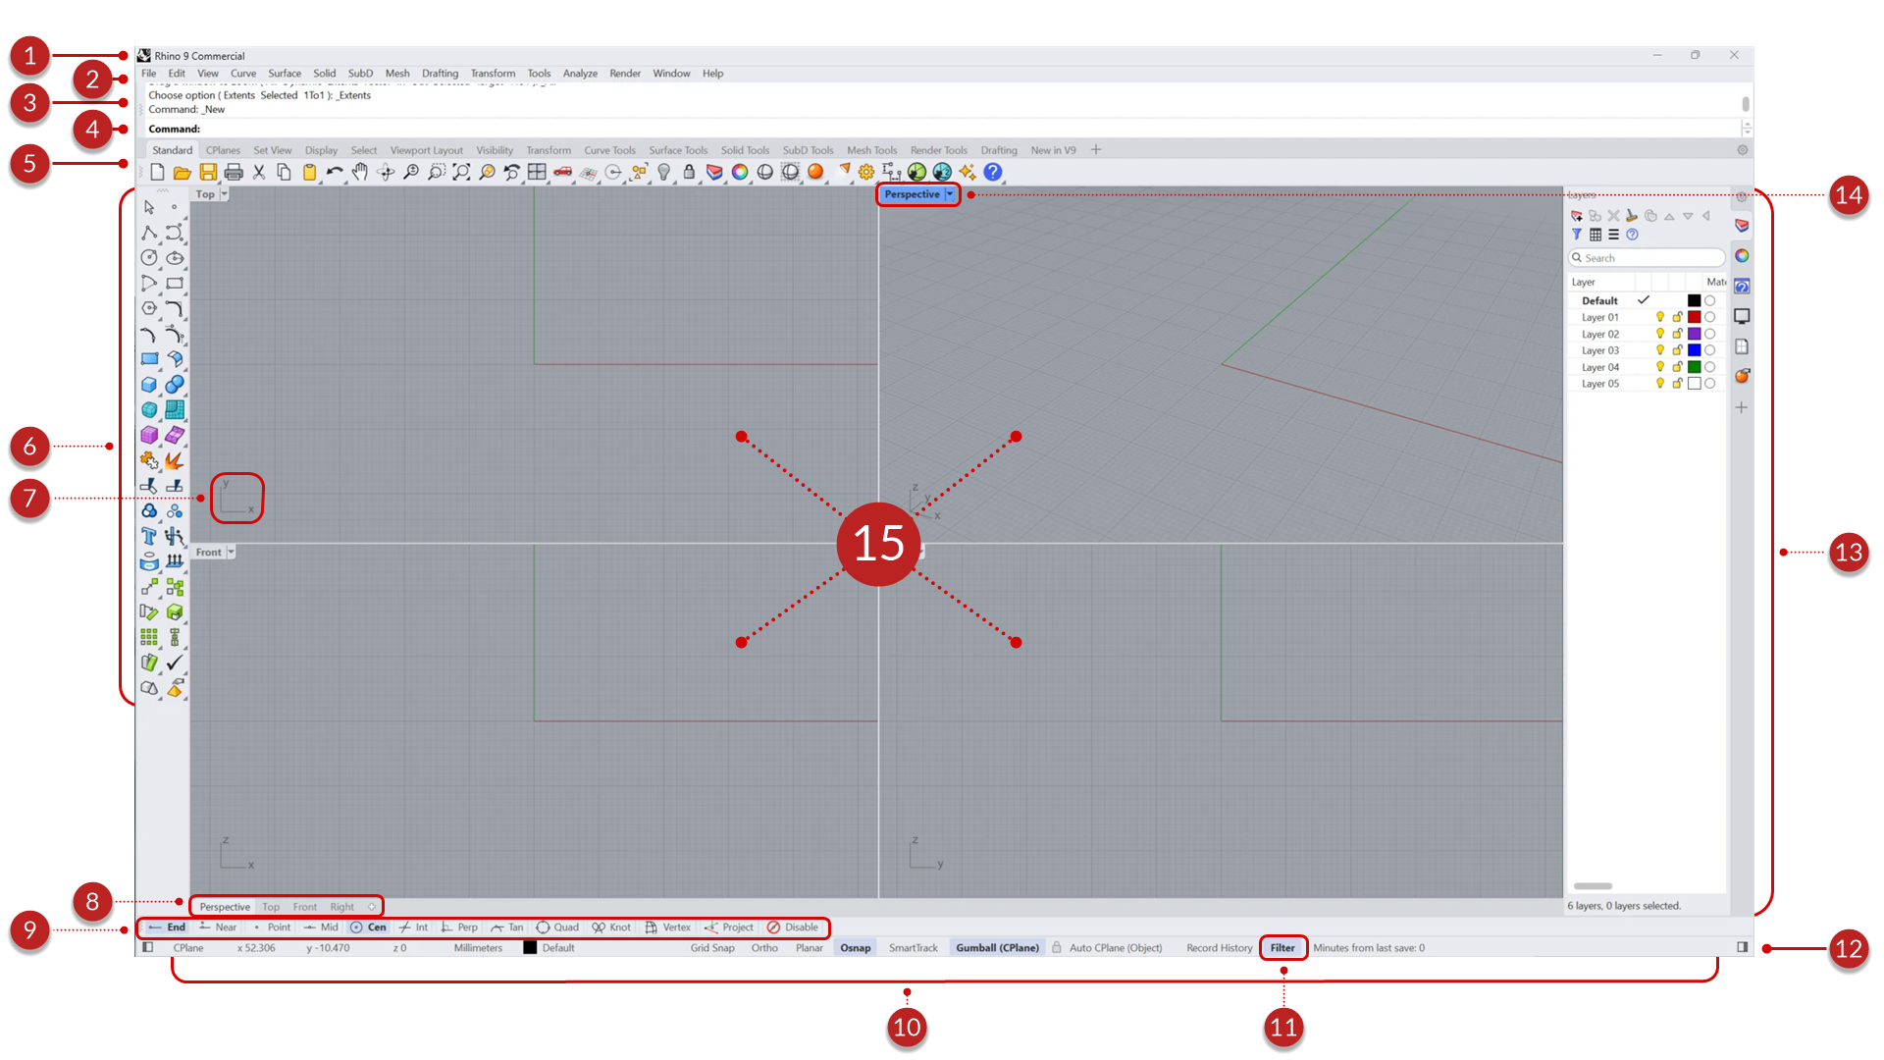The image size is (1884, 1060).
Task: Open the Analyze menu
Action: coord(580,74)
